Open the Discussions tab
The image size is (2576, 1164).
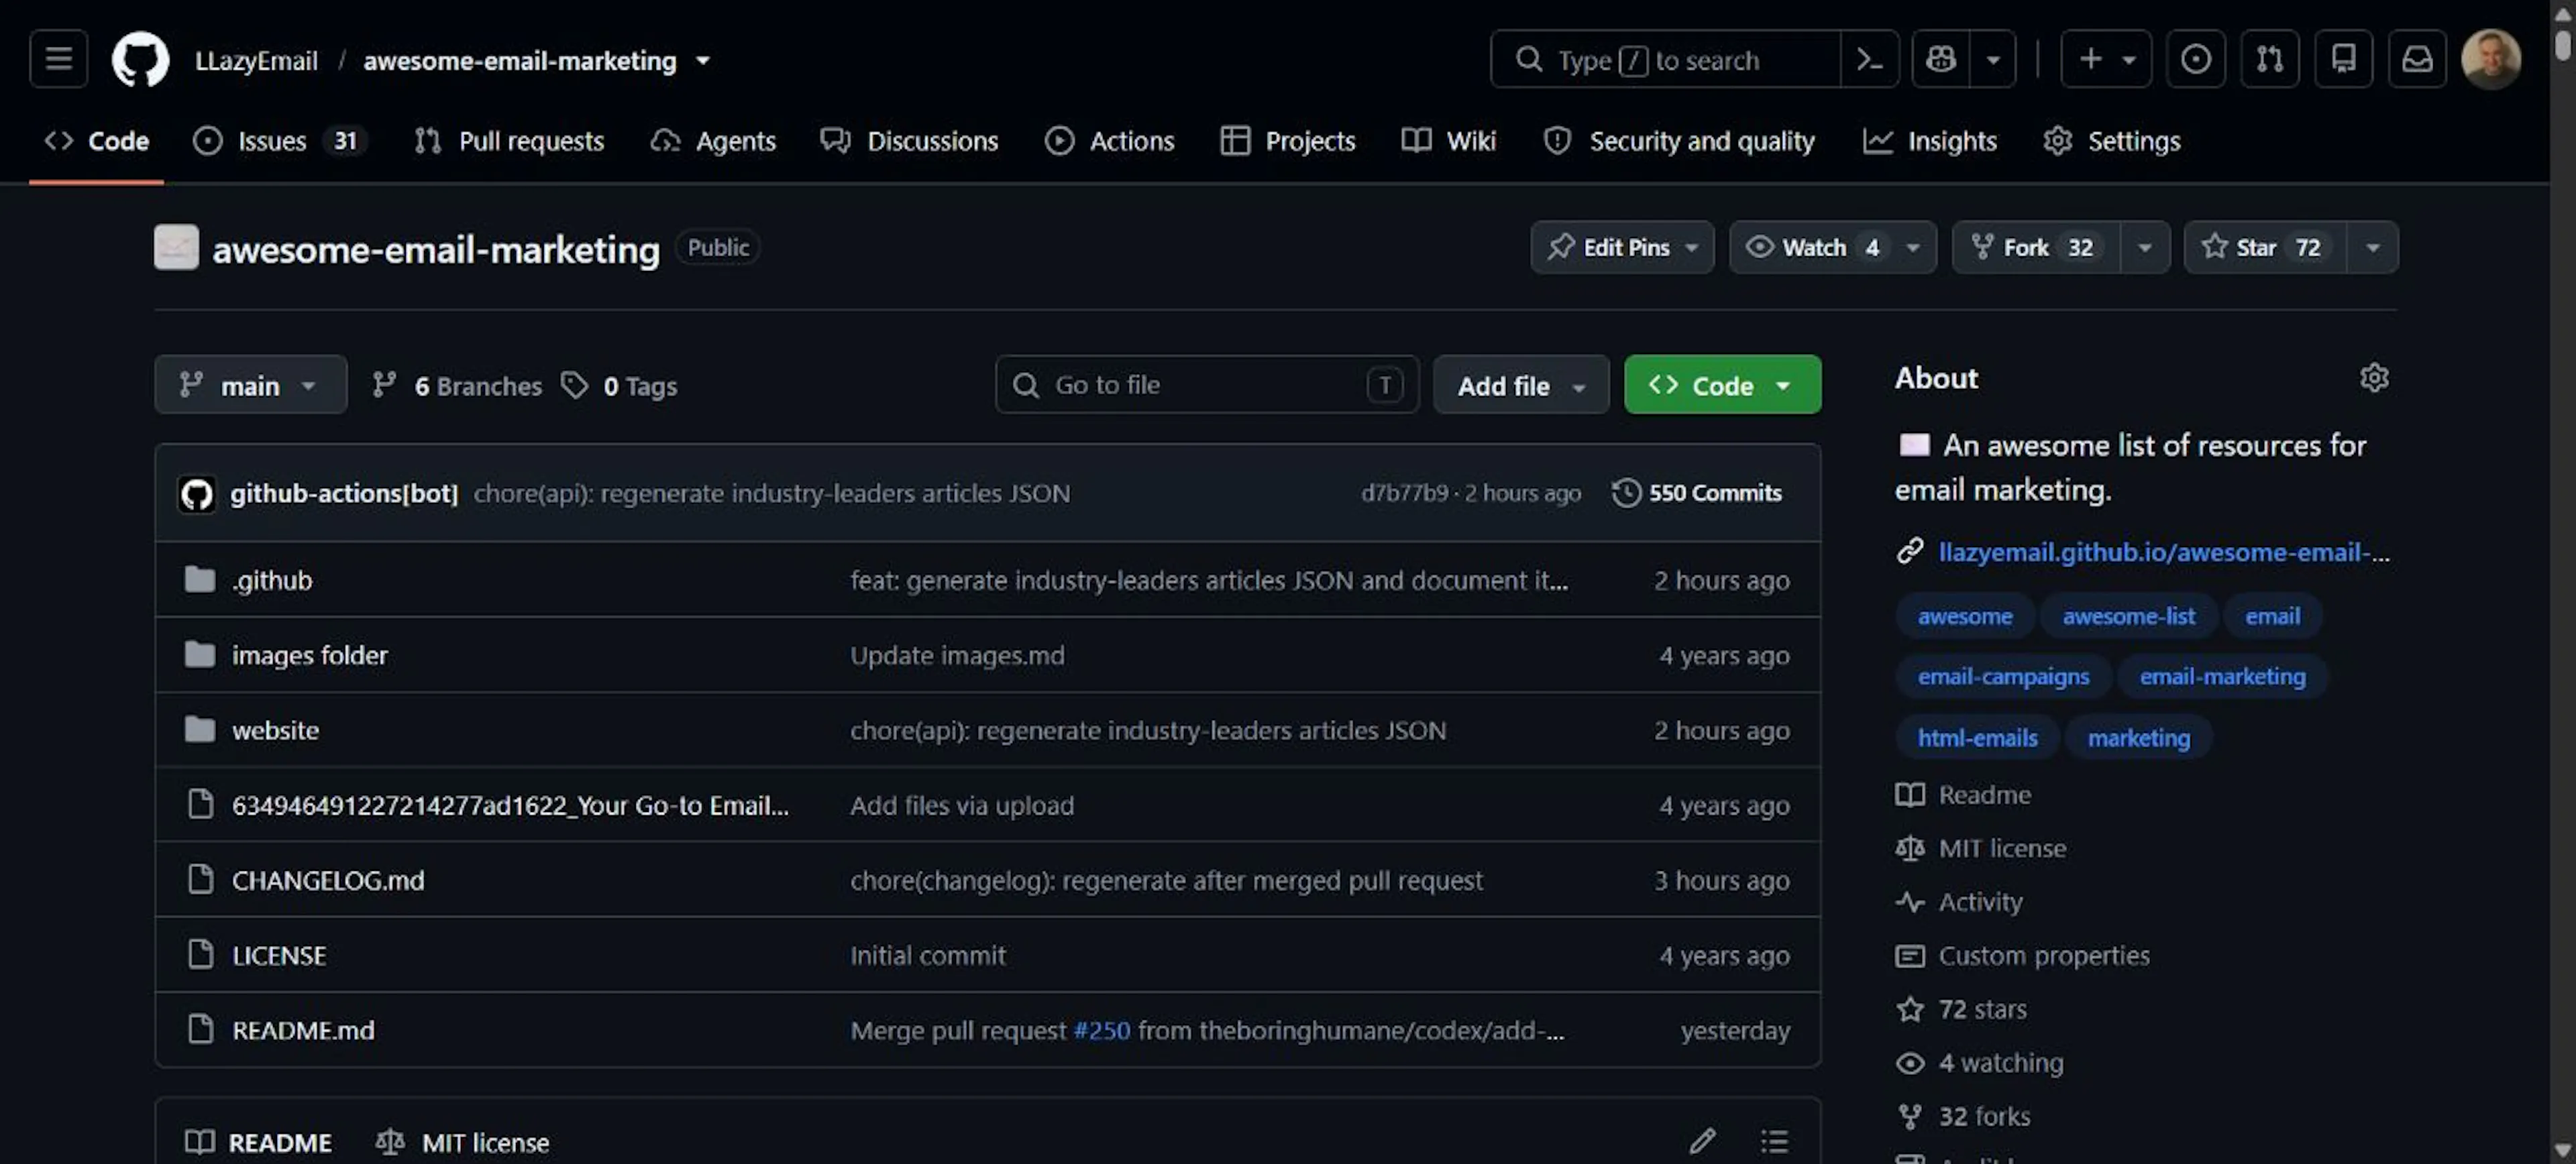click(x=909, y=141)
